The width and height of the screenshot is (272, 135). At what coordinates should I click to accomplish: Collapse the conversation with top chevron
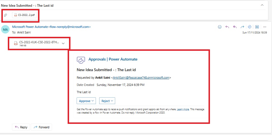(262, 5)
